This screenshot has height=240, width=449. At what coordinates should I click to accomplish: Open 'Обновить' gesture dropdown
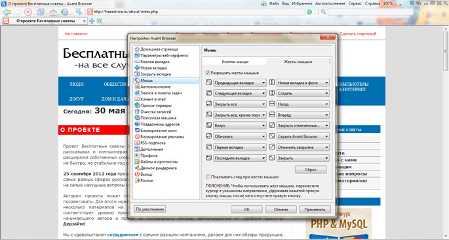240,136
